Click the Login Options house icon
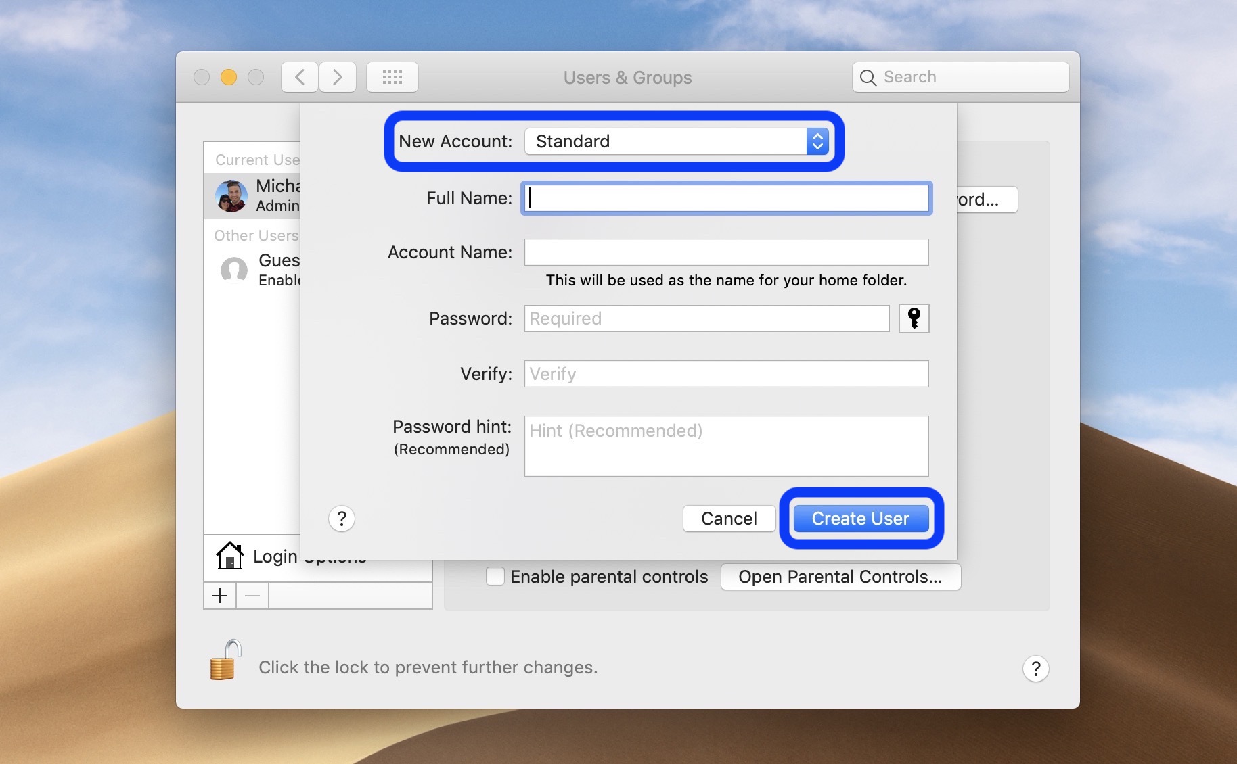 coord(230,556)
